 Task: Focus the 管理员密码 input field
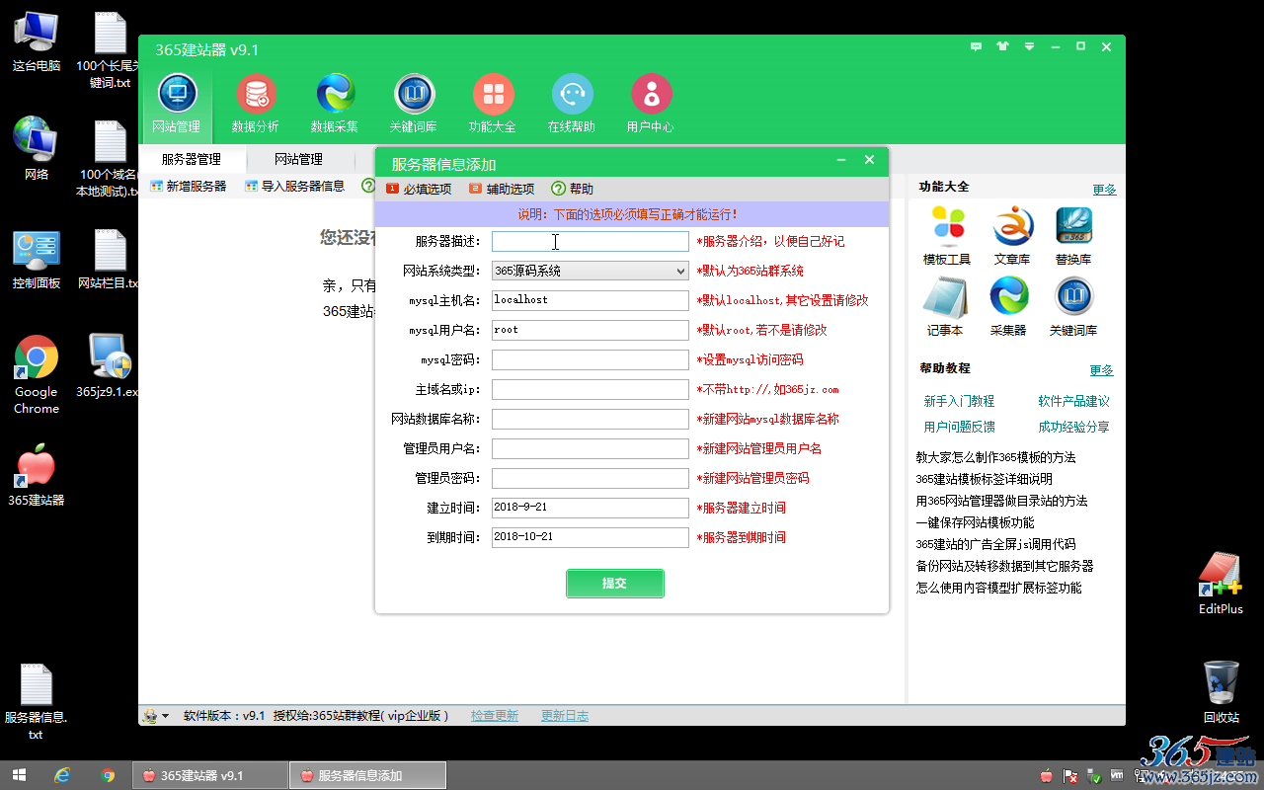(591, 478)
